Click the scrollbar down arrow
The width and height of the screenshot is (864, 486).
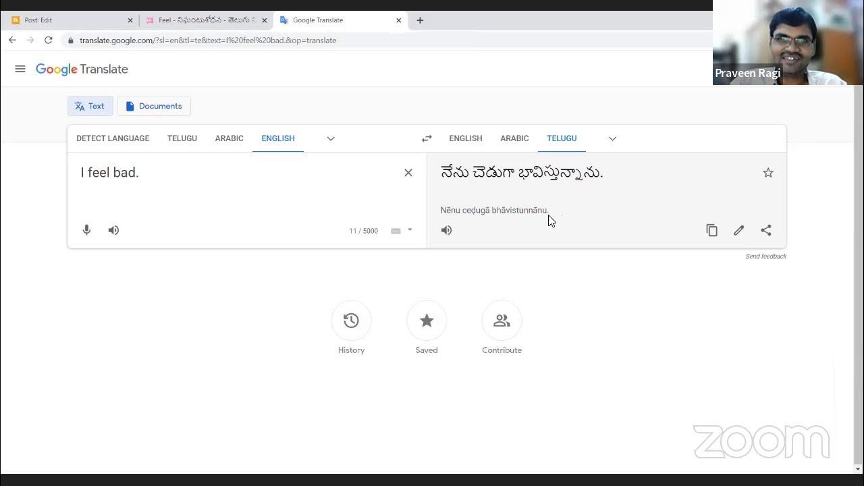(x=858, y=468)
